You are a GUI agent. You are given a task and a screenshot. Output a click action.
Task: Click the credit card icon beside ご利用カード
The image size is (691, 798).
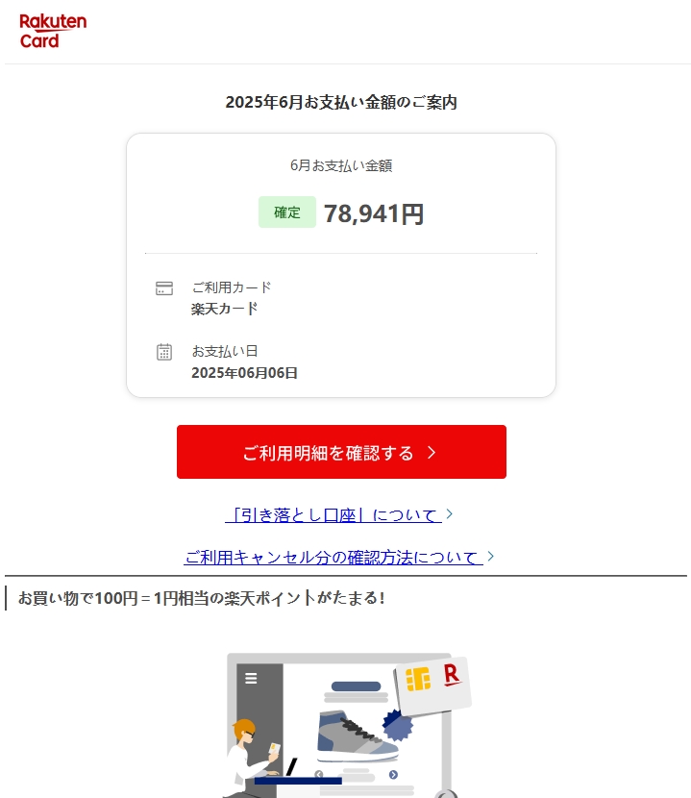(x=163, y=288)
